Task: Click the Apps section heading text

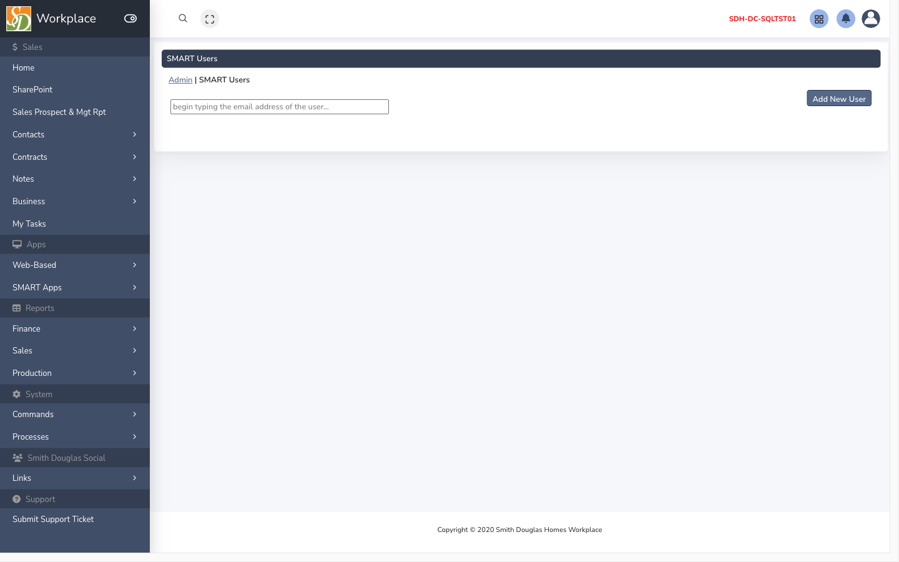Action: (x=36, y=244)
